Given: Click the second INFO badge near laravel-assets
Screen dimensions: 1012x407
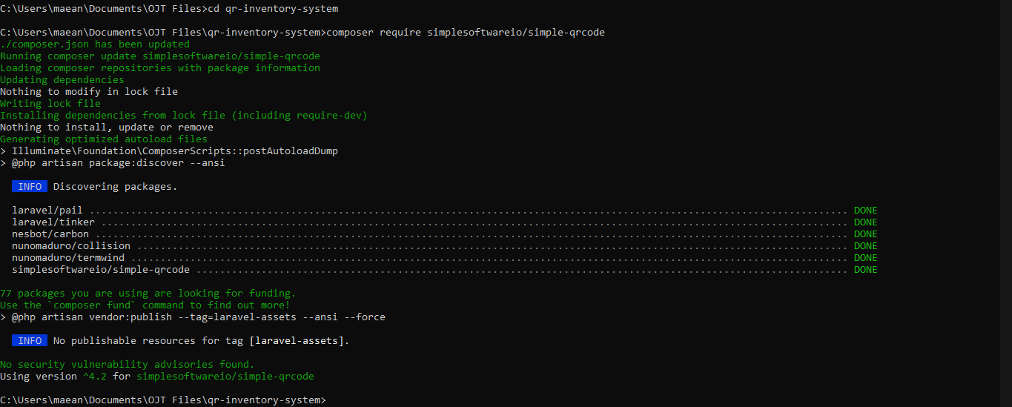Looking at the screenshot, I should [30, 340].
